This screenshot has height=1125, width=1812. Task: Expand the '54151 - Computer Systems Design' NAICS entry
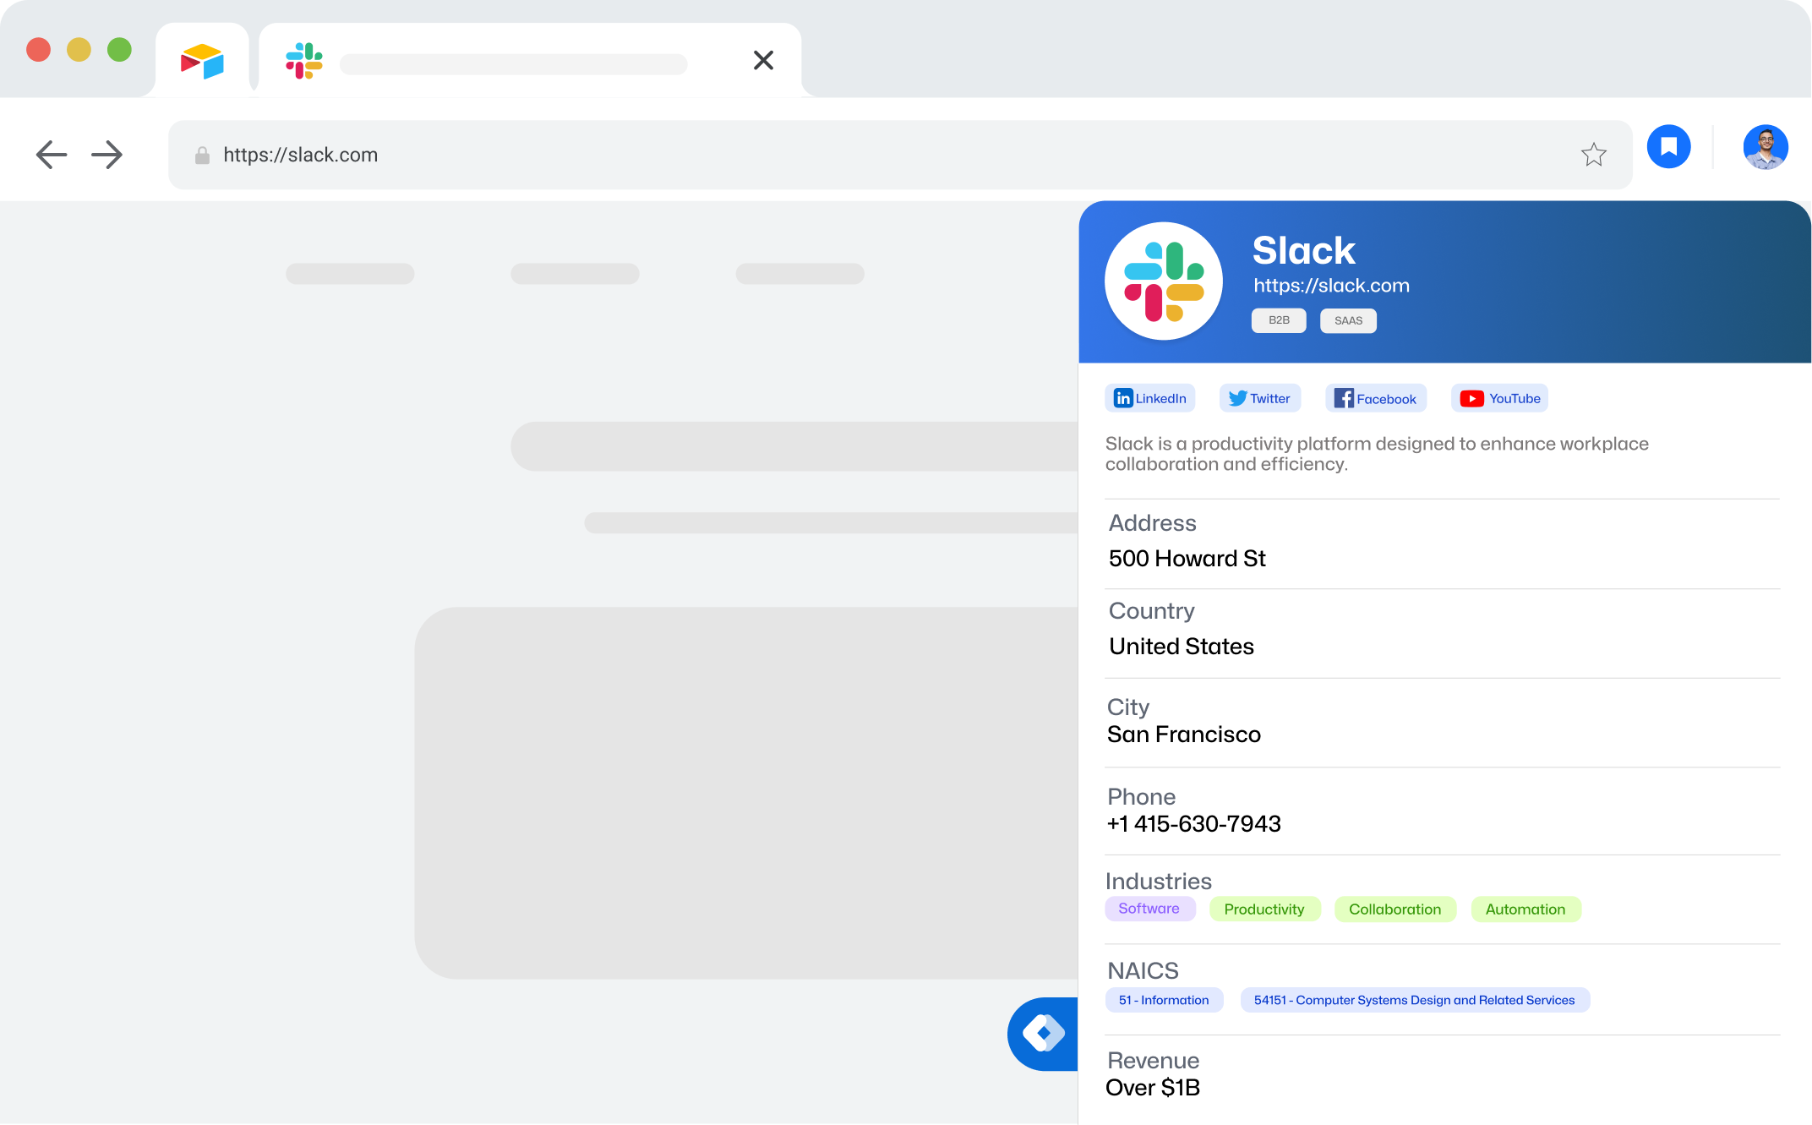(1414, 1000)
